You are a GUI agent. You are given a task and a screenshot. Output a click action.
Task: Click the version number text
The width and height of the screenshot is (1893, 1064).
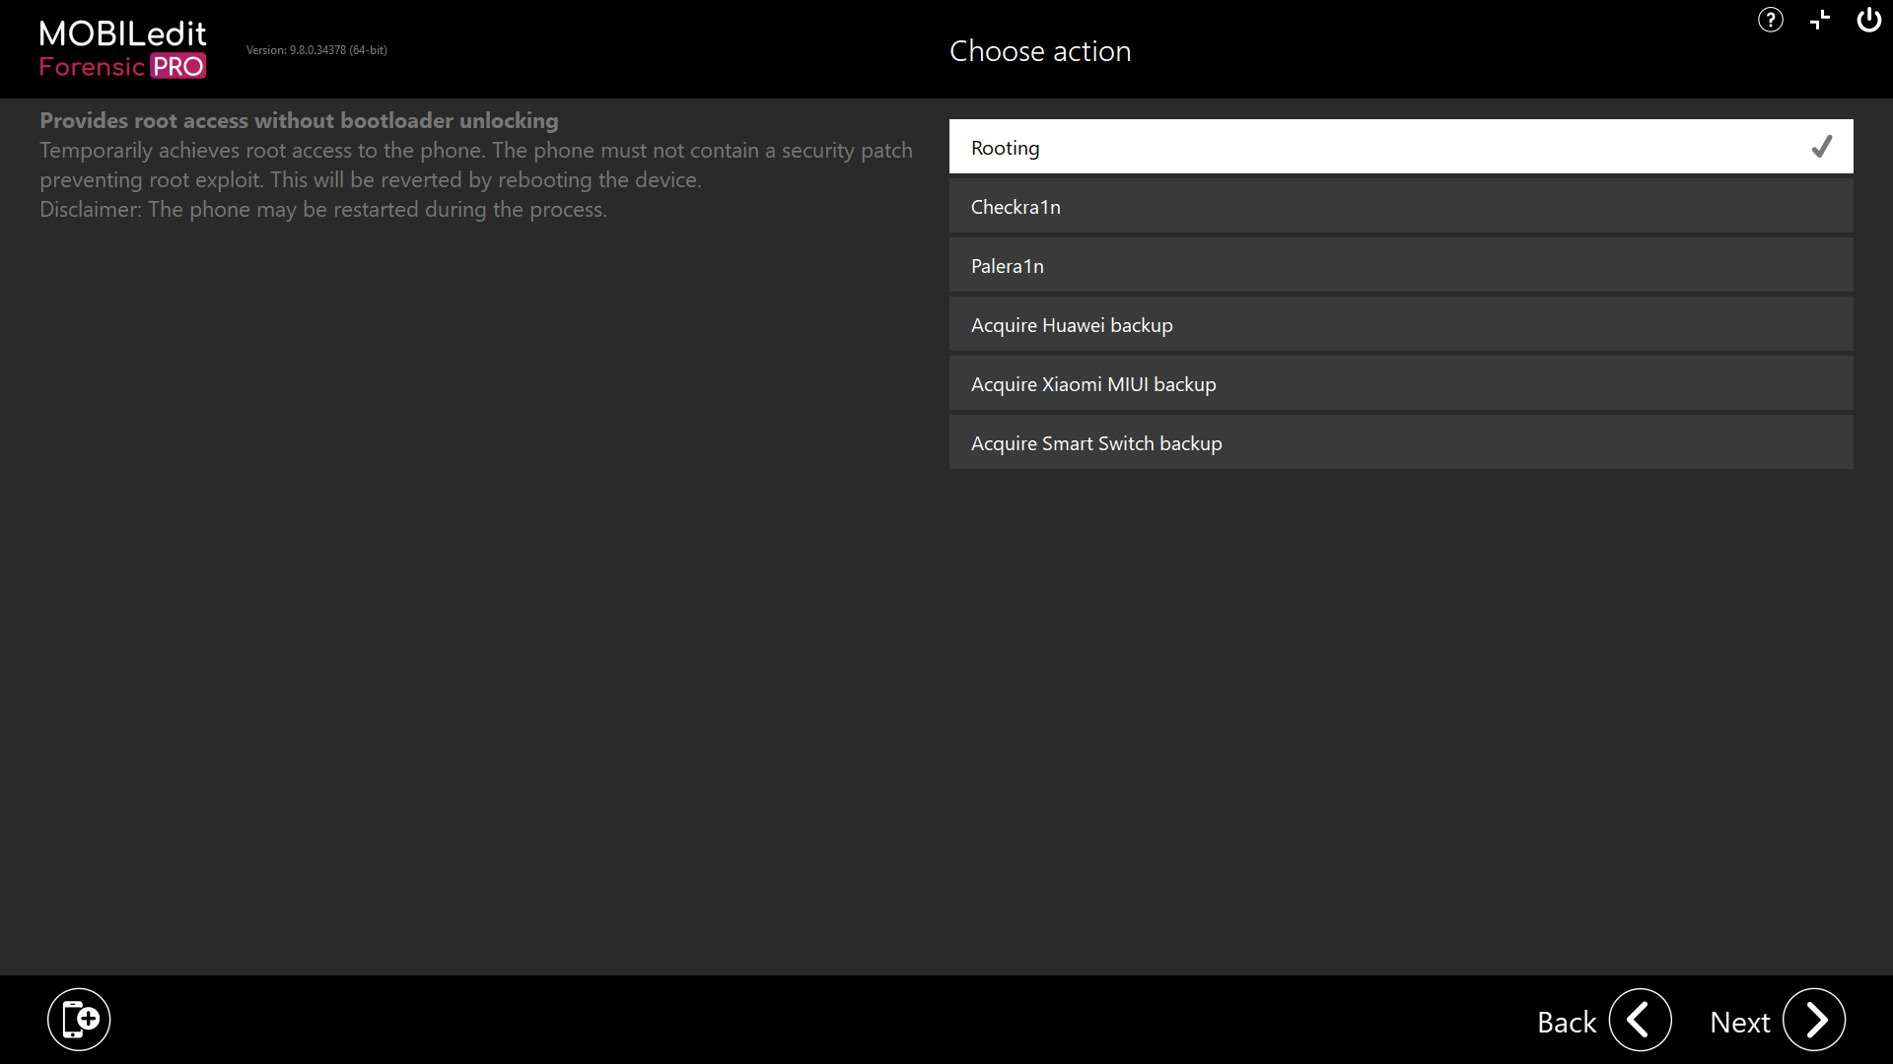pos(316,50)
